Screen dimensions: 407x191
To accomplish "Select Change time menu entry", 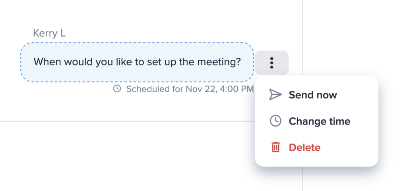I will 319,121.
